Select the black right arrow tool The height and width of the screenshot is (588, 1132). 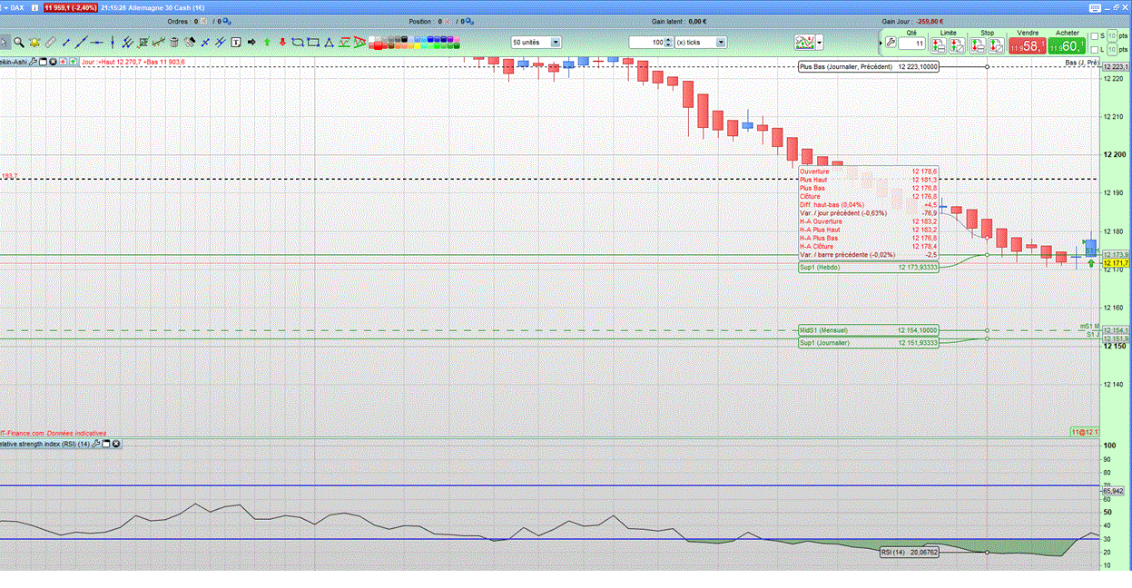[x=251, y=42]
